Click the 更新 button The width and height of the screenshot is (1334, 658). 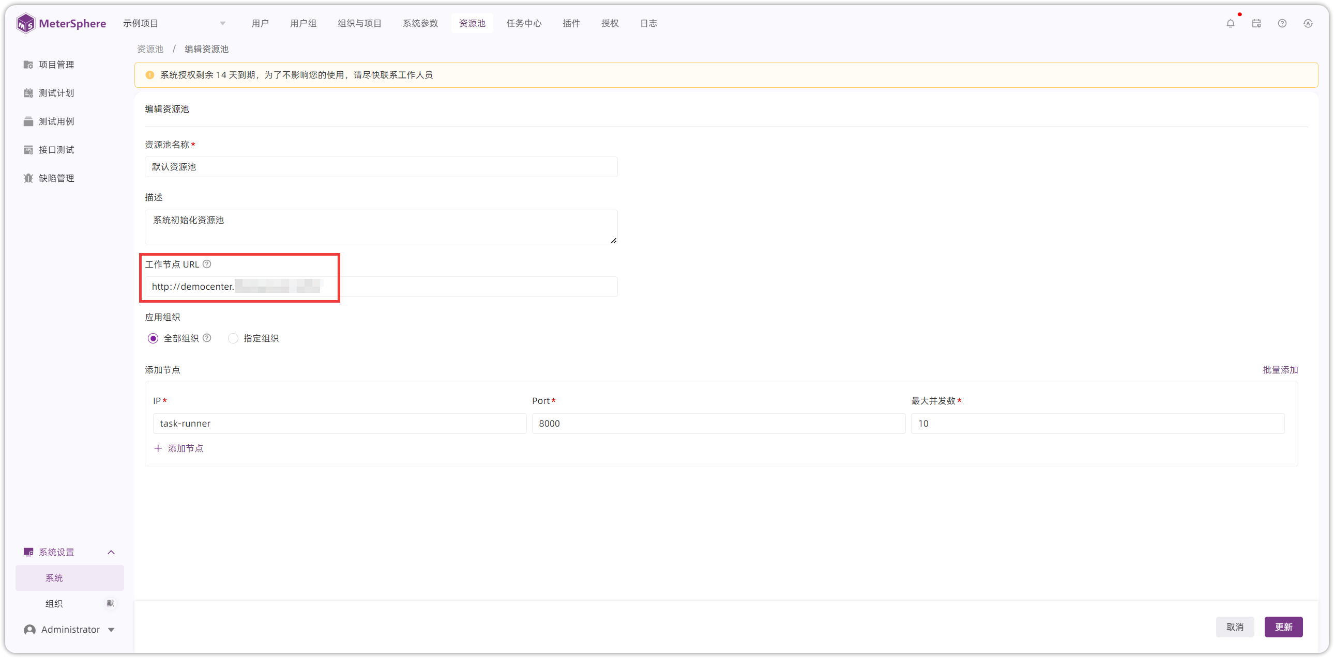tap(1283, 627)
